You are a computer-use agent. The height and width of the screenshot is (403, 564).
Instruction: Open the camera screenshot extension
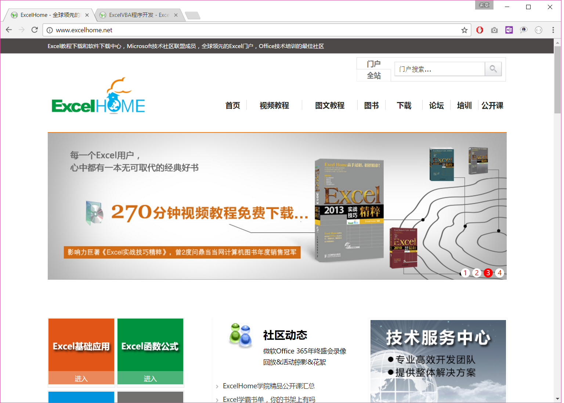tap(494, 30)
